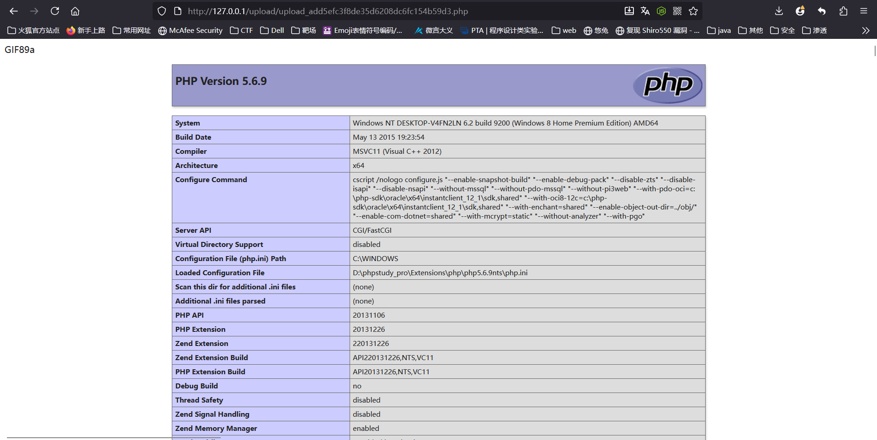Open the downloads panel

coord(779,11)
